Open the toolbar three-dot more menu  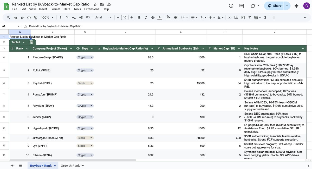tap(274, 17)
